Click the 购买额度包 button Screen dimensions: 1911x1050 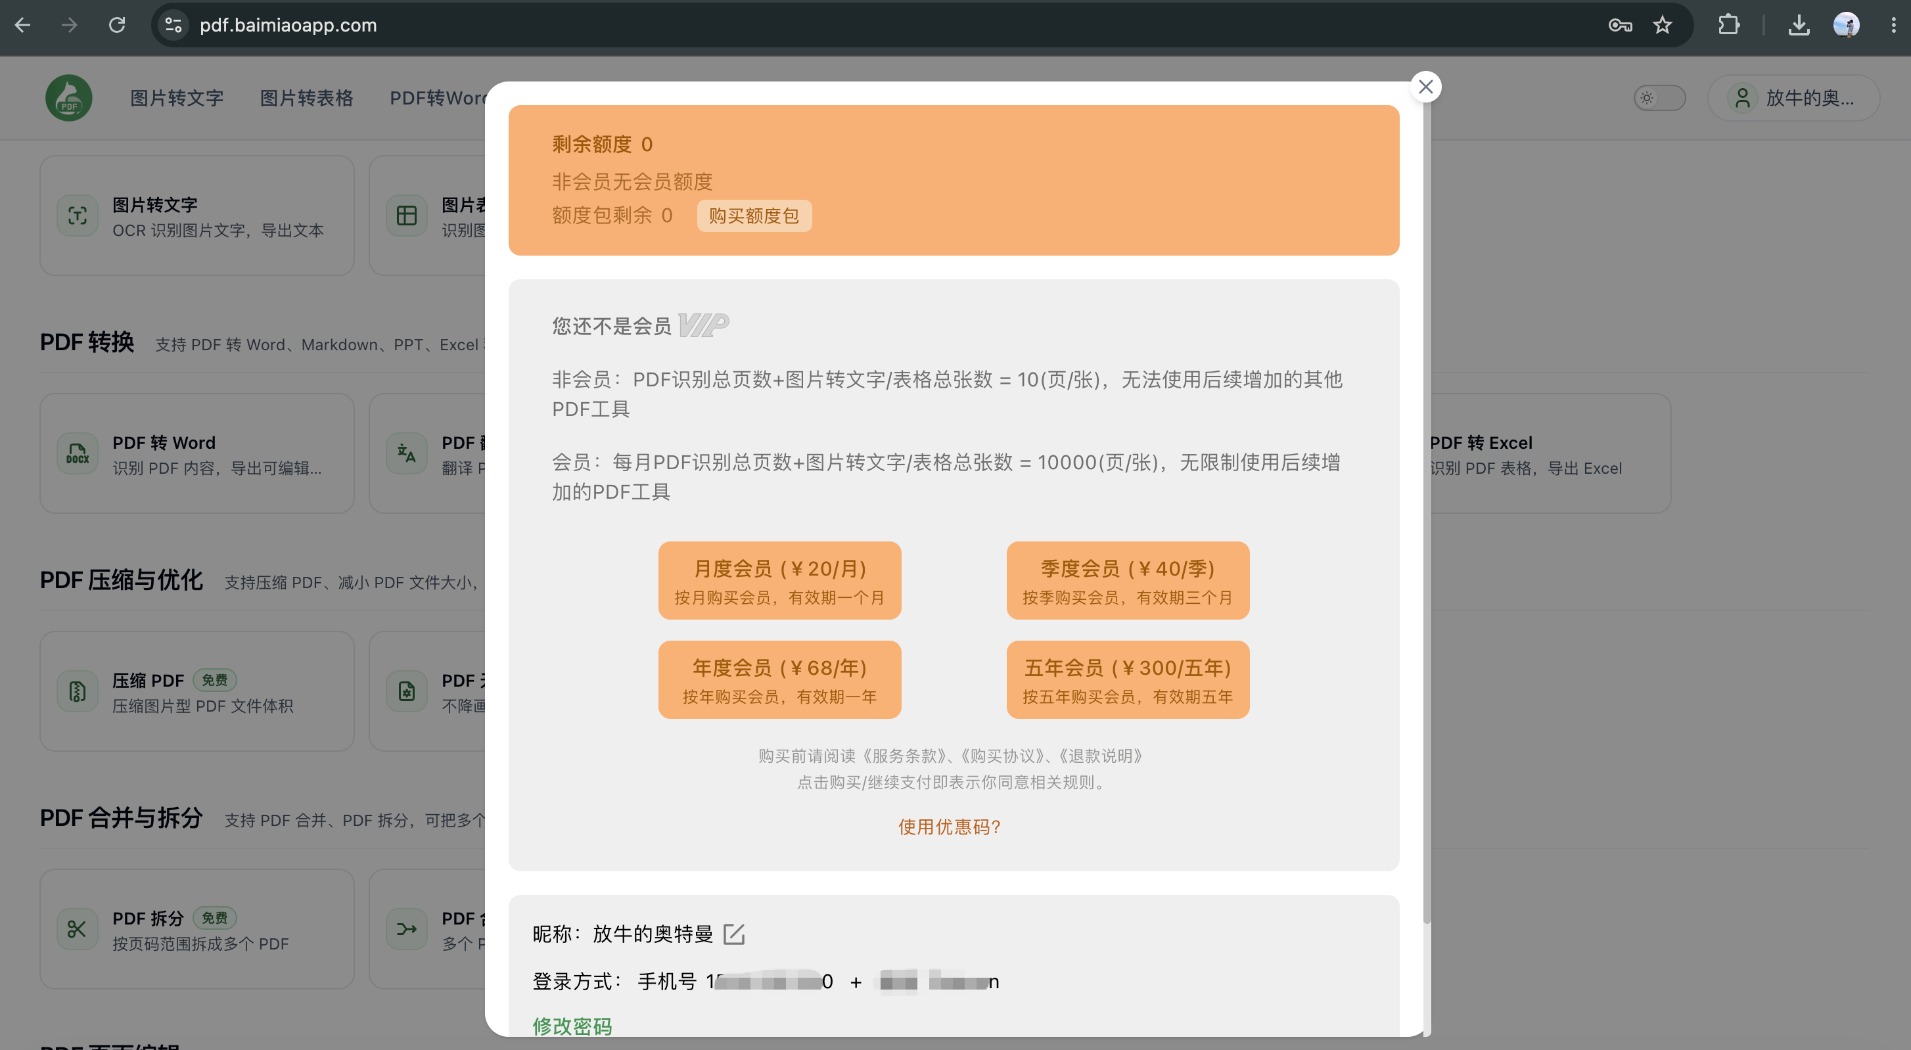click(x=754, y=216)
